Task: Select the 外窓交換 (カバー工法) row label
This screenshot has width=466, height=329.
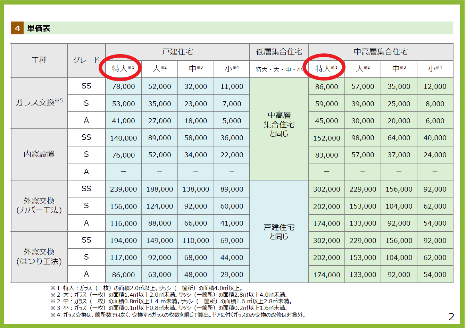Action: pos(39,205)
